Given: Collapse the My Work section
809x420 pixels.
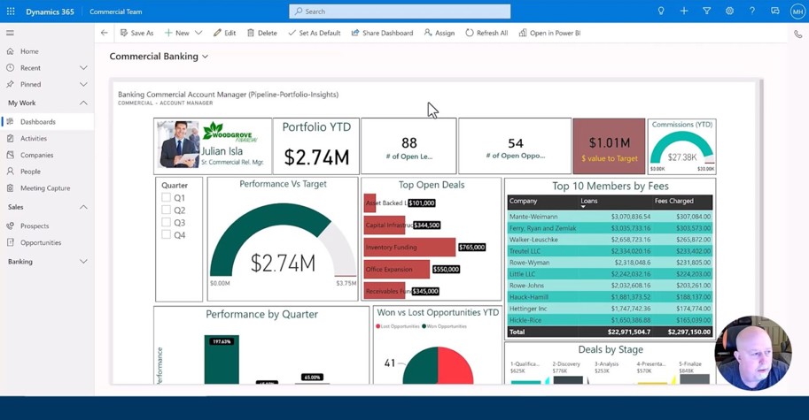Looking at the screenshot, I should 83,103.
